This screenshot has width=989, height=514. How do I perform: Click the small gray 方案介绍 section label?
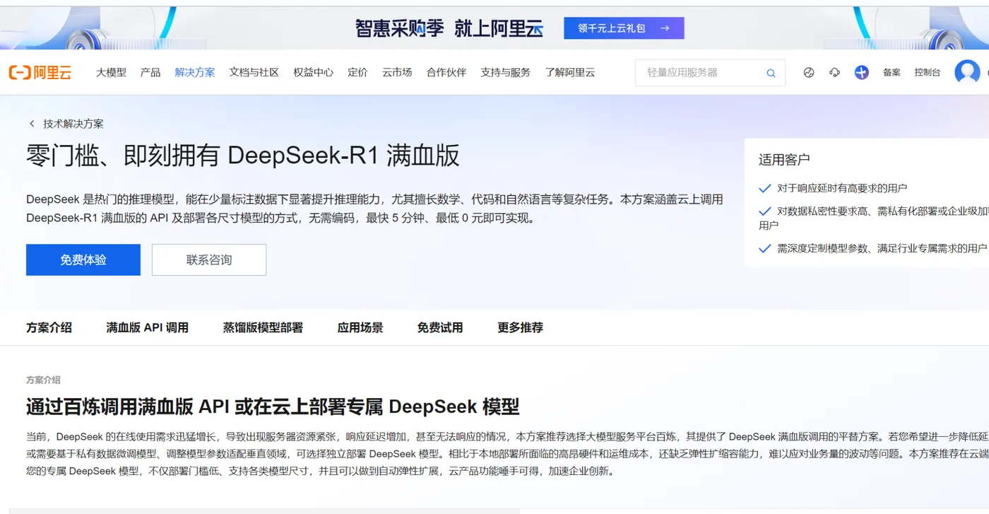[x=43, y=380]
